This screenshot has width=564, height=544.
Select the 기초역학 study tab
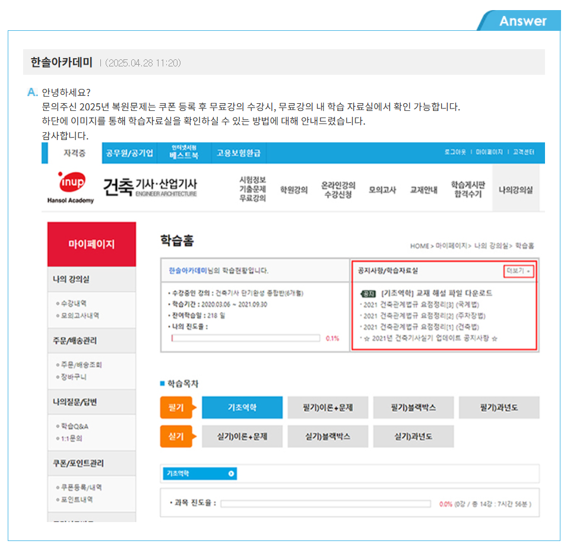(x=242, y=408)
